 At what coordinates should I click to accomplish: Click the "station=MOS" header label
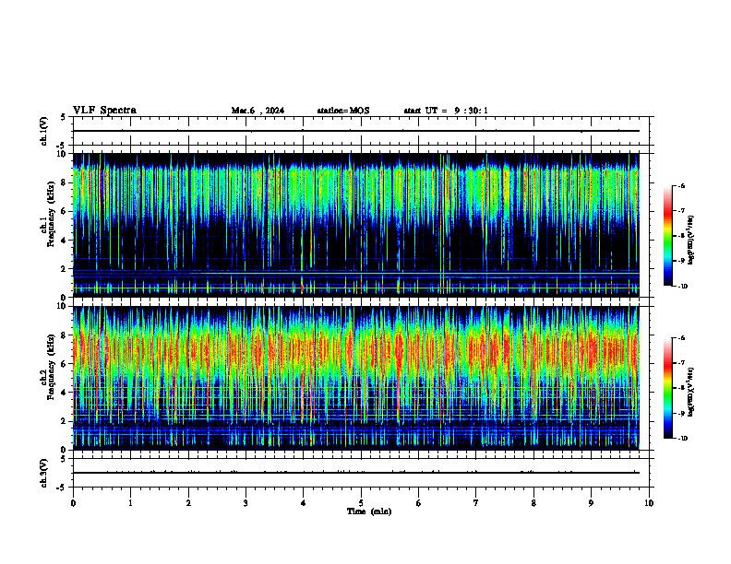tap(343, 111)
